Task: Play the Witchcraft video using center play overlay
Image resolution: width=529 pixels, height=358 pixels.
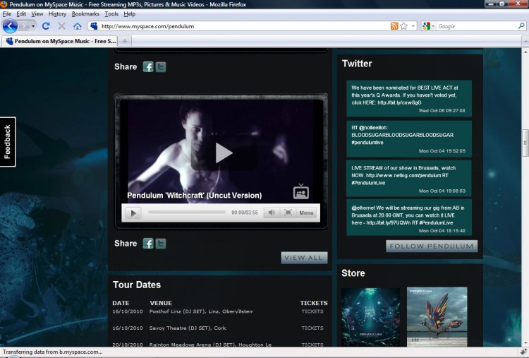Action: pyautogui.click(x=224, y=153)
